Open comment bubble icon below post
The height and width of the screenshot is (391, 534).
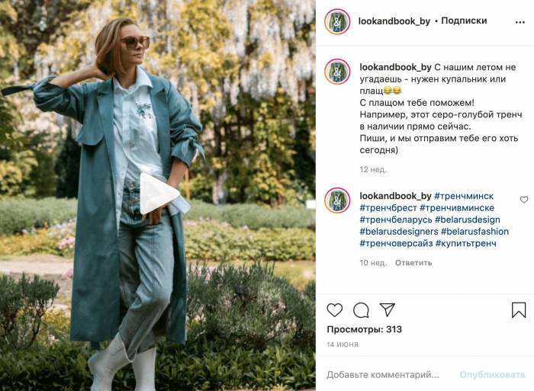[x=361, y=310]
